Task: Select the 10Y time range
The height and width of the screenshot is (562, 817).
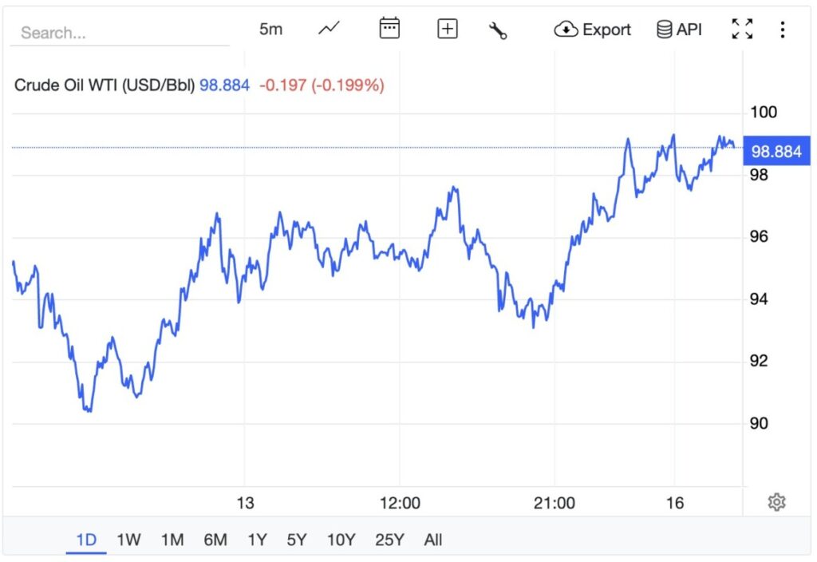Action: click(341, 540)
